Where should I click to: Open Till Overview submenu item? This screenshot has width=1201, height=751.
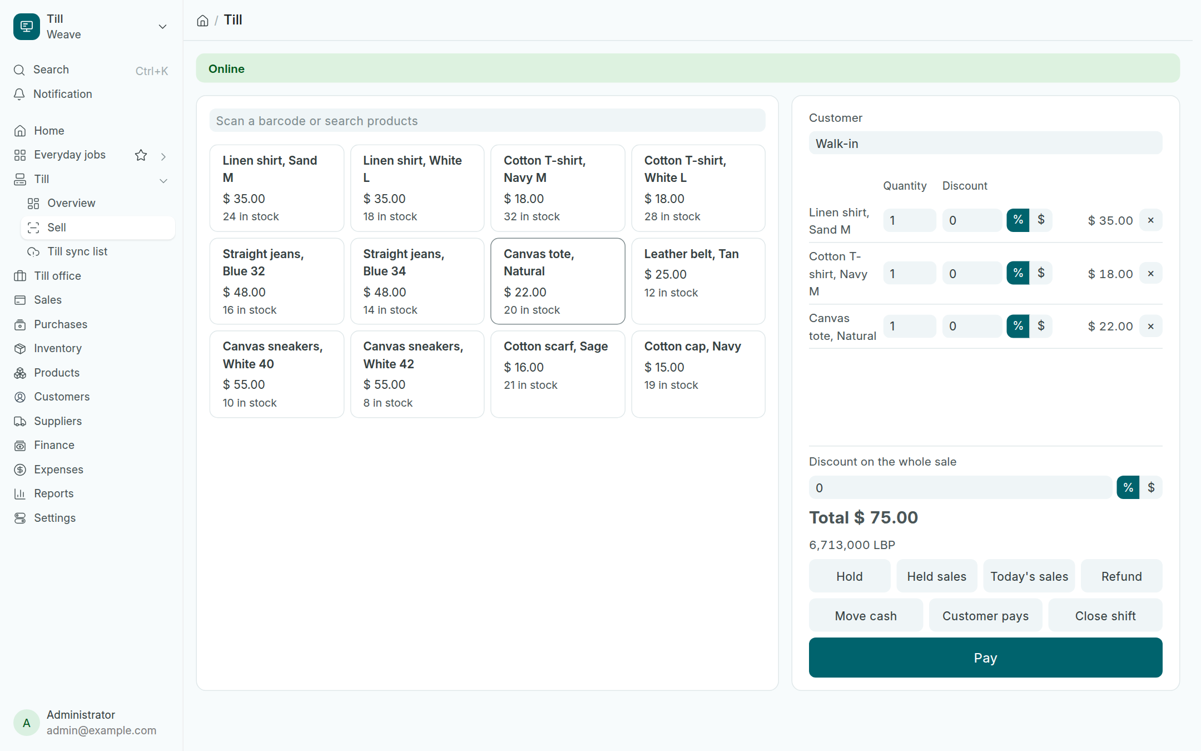point(98,204)
